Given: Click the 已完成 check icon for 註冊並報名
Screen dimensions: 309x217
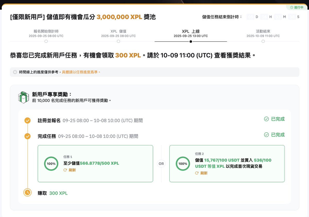Looking at the screenshot, I should (266, 119).
